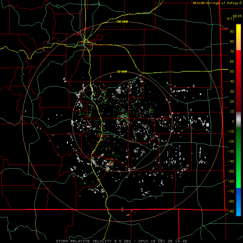Click the 30 value on the velocity scale
The height and width of the screenshot is (243, 243).
pyautogui.click(x=232, y=92)
